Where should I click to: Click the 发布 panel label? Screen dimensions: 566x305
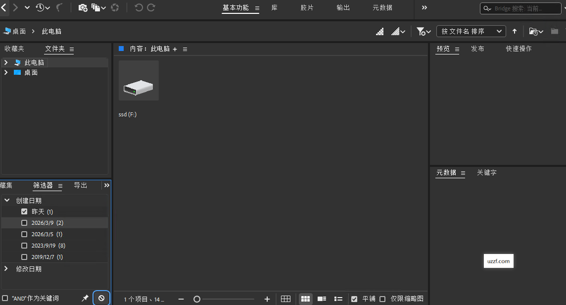477,49
